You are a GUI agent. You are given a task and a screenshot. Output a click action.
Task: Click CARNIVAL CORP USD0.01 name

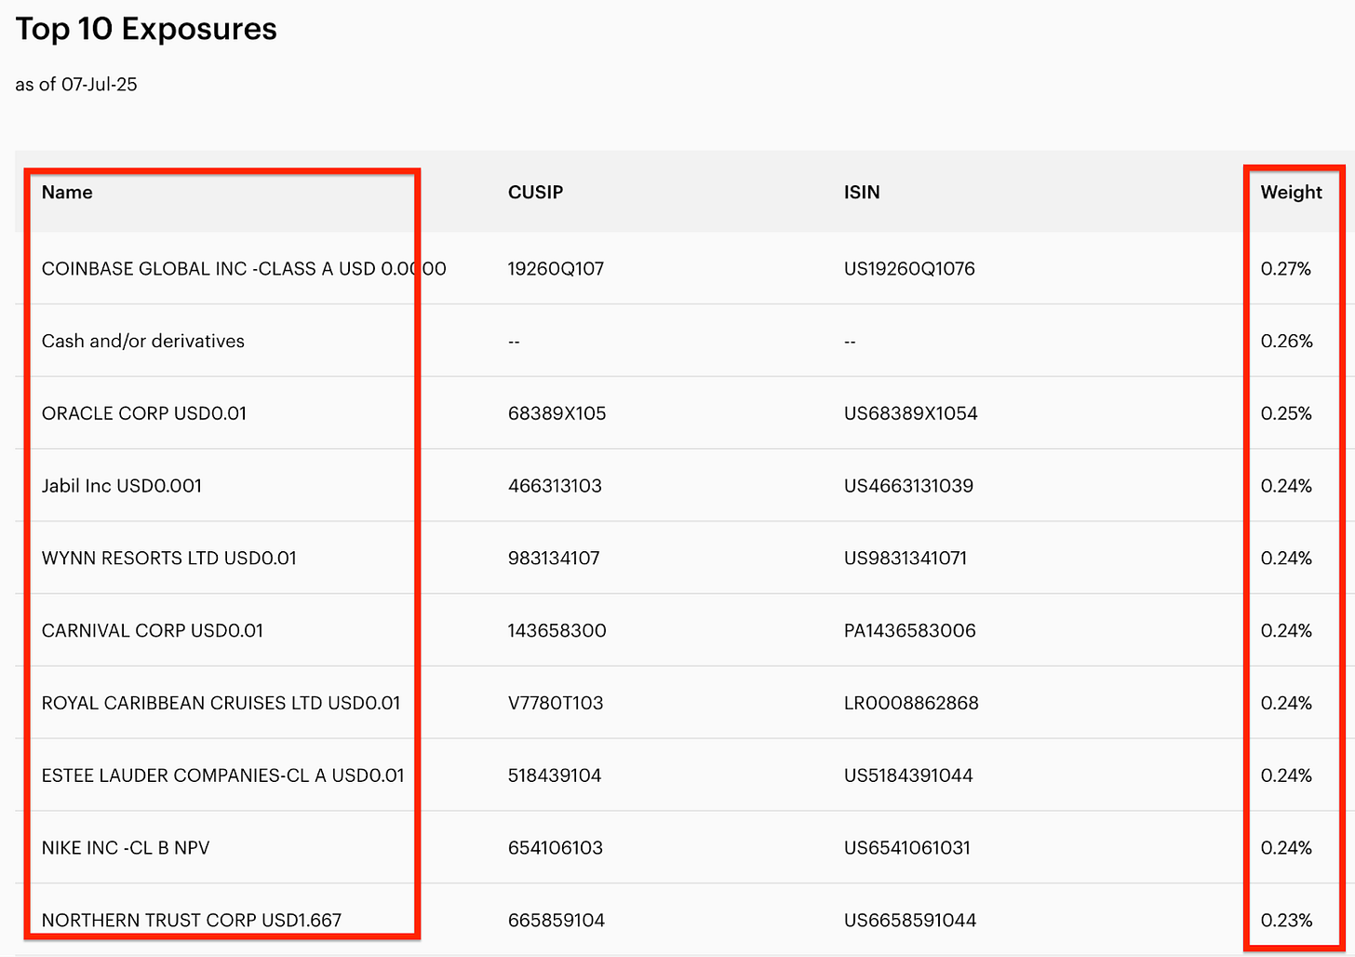click(x=153, y=630)
